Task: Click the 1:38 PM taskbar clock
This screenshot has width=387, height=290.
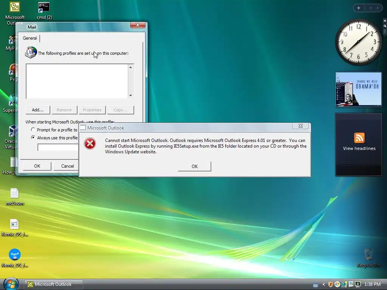Action: point(372,284)
